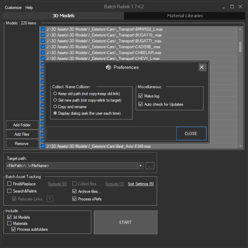Click the Preferences dialog logo icon
This screenshot has width=248, height=248.
108,68
